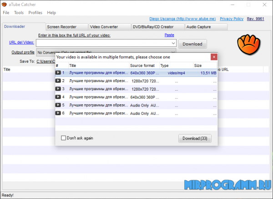Switch to the Downloader tab
This screenshot has height=199, width=273.
(x=24, y=26)
